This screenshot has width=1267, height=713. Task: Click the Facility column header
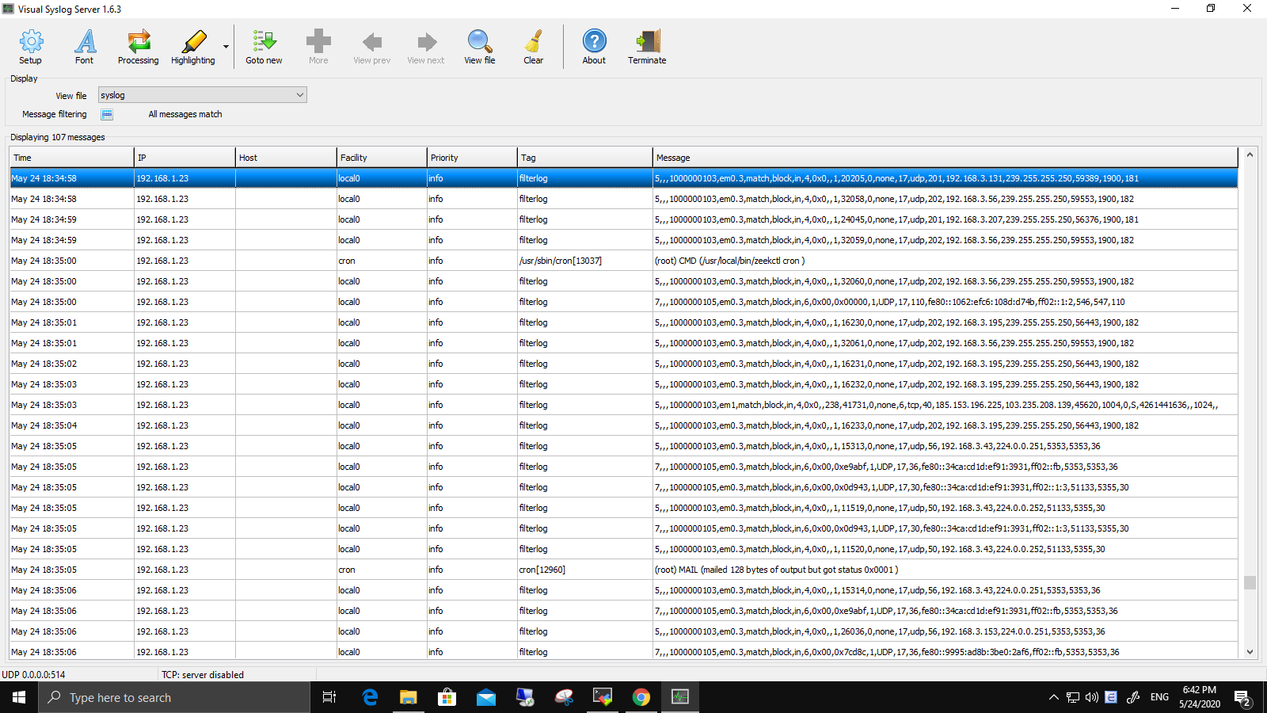click(382, 158)
